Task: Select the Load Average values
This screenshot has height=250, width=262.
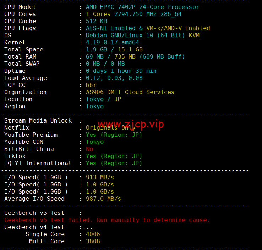Action: pos(114,78)
